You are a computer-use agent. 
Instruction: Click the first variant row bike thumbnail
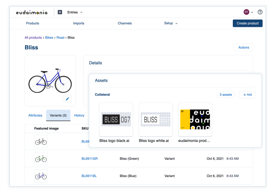pyautogui.click(x=41, y=142)
